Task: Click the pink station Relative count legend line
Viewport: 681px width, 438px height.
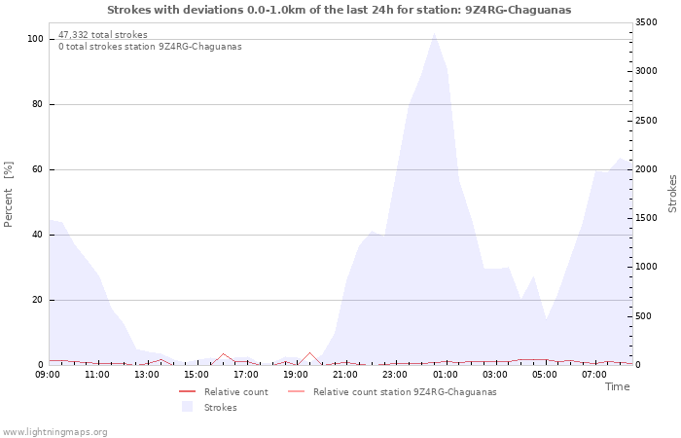Action: coord(297,391)
